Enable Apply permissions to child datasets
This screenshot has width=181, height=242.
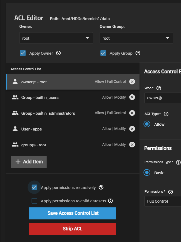(x=34, y=201)
